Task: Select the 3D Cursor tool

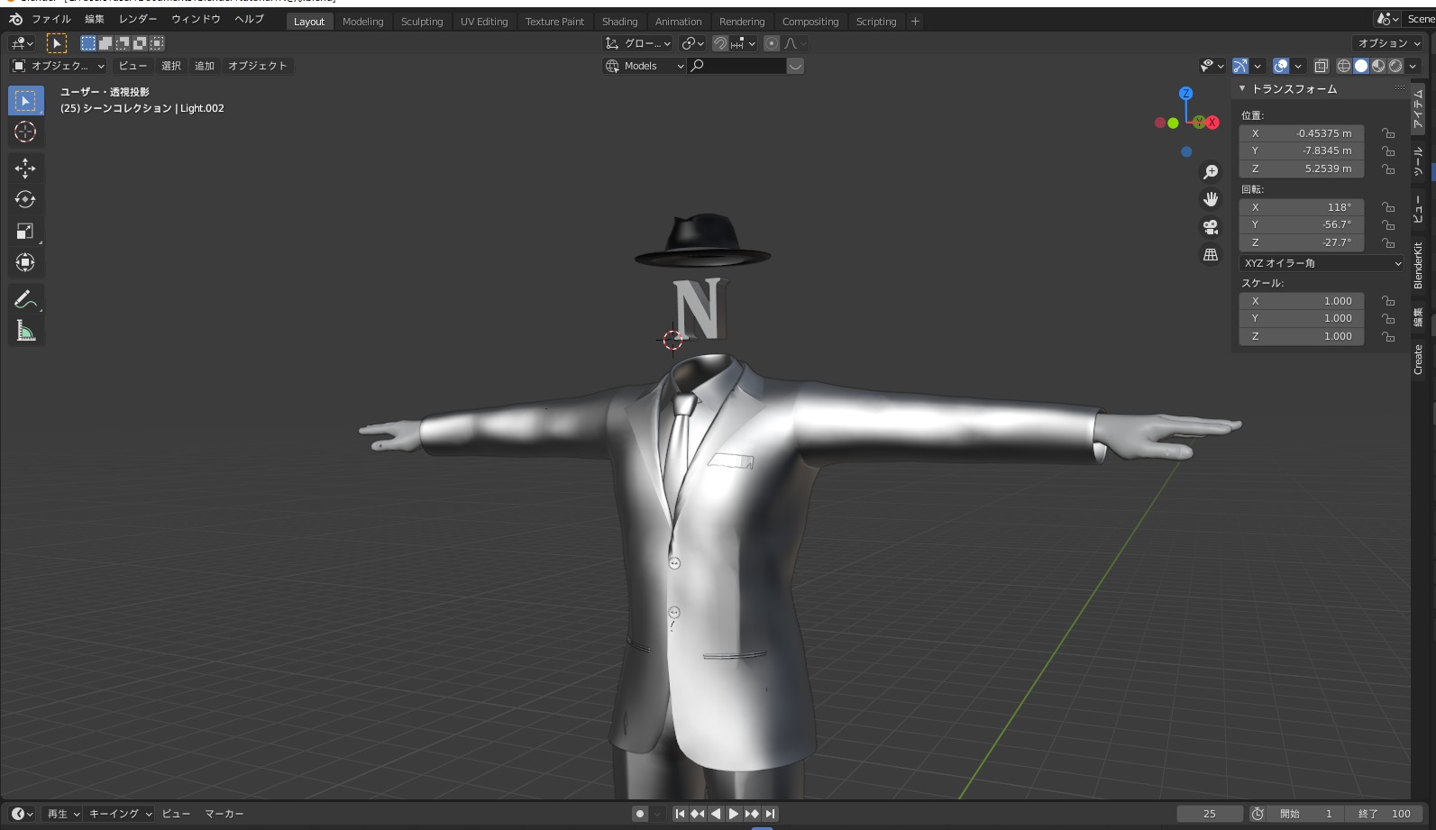Action: [x=25, y=132]
